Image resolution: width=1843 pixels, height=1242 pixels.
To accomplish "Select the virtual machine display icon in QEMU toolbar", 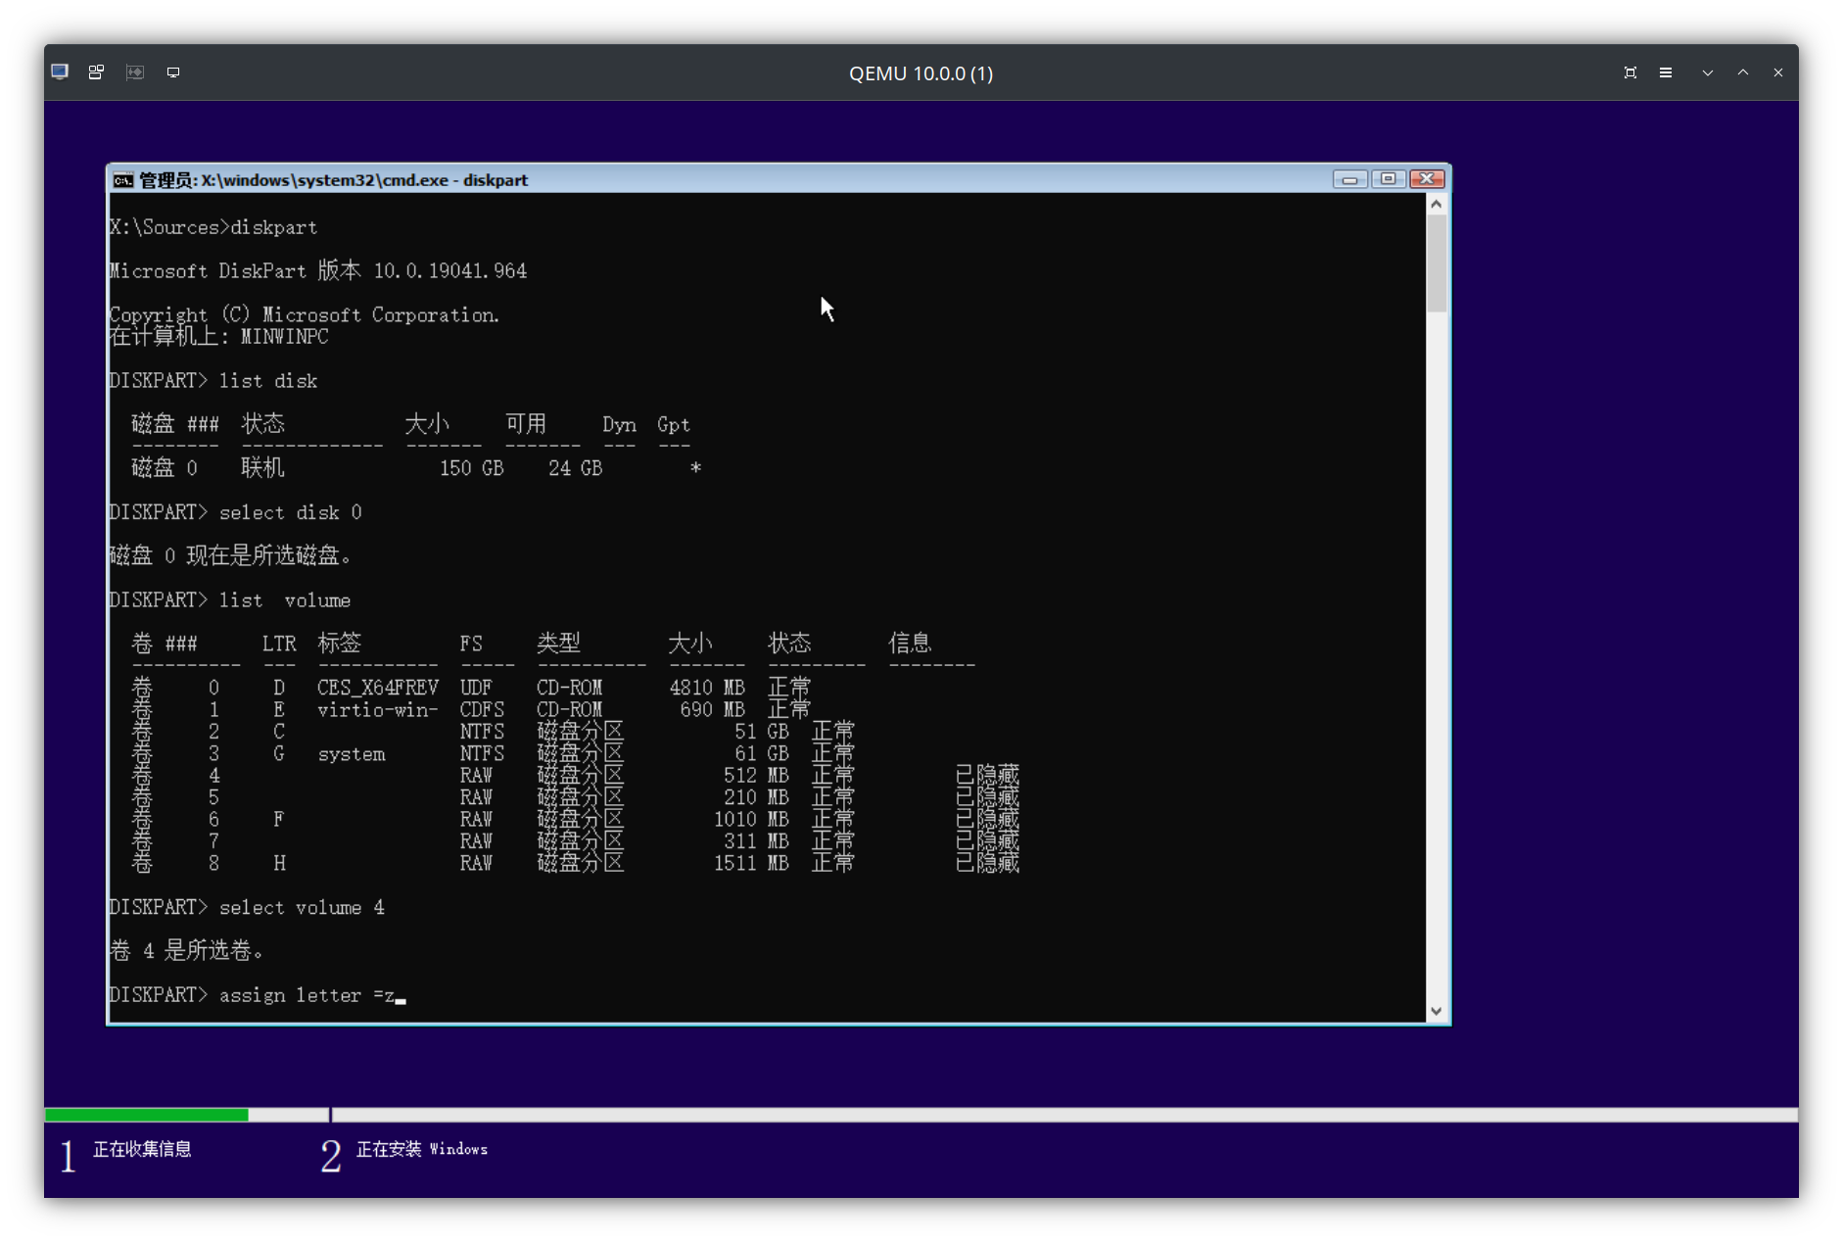I will pyautogui.click(x=59, y=72).
